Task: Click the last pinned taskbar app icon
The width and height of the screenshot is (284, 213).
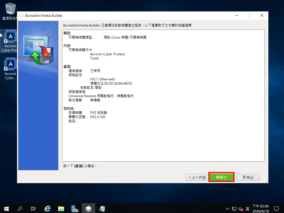Action: click(x=102, y=209)
